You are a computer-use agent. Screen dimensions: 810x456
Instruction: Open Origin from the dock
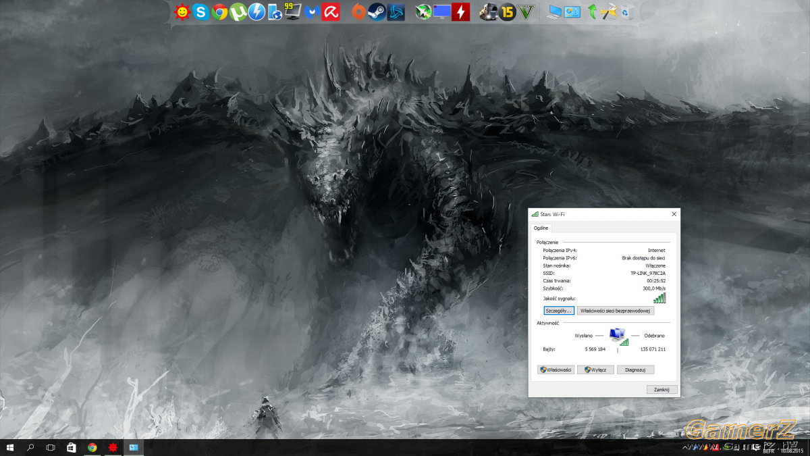(358, 11)
